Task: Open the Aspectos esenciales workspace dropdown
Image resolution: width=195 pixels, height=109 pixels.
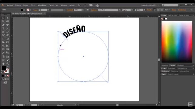Action: pos(150,5)
